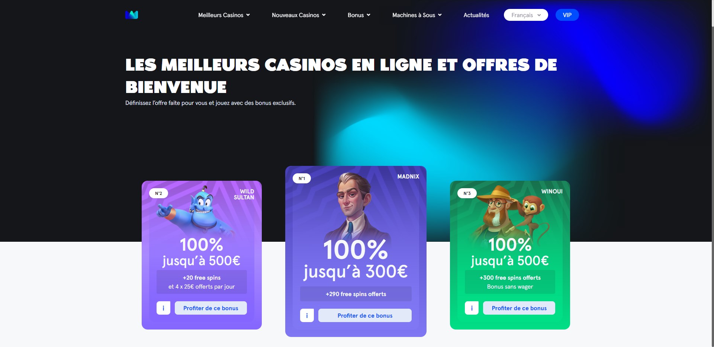
Task: Click the Madnix gentleman character image
Action: point(353,206)
